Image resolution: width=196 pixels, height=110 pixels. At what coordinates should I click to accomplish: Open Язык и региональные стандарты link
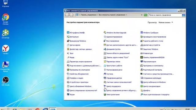(156, 94)
